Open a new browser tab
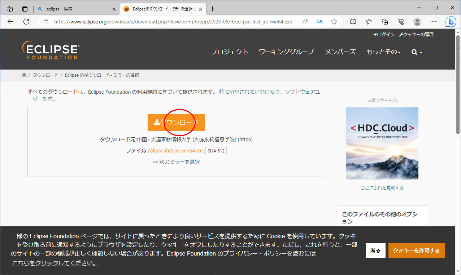Viewport: 461px width, 275px height. pyautogui.click(x=212, y=9)
